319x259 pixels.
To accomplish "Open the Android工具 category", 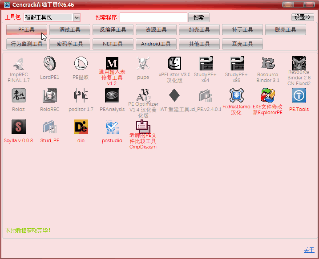I will 156,44.
